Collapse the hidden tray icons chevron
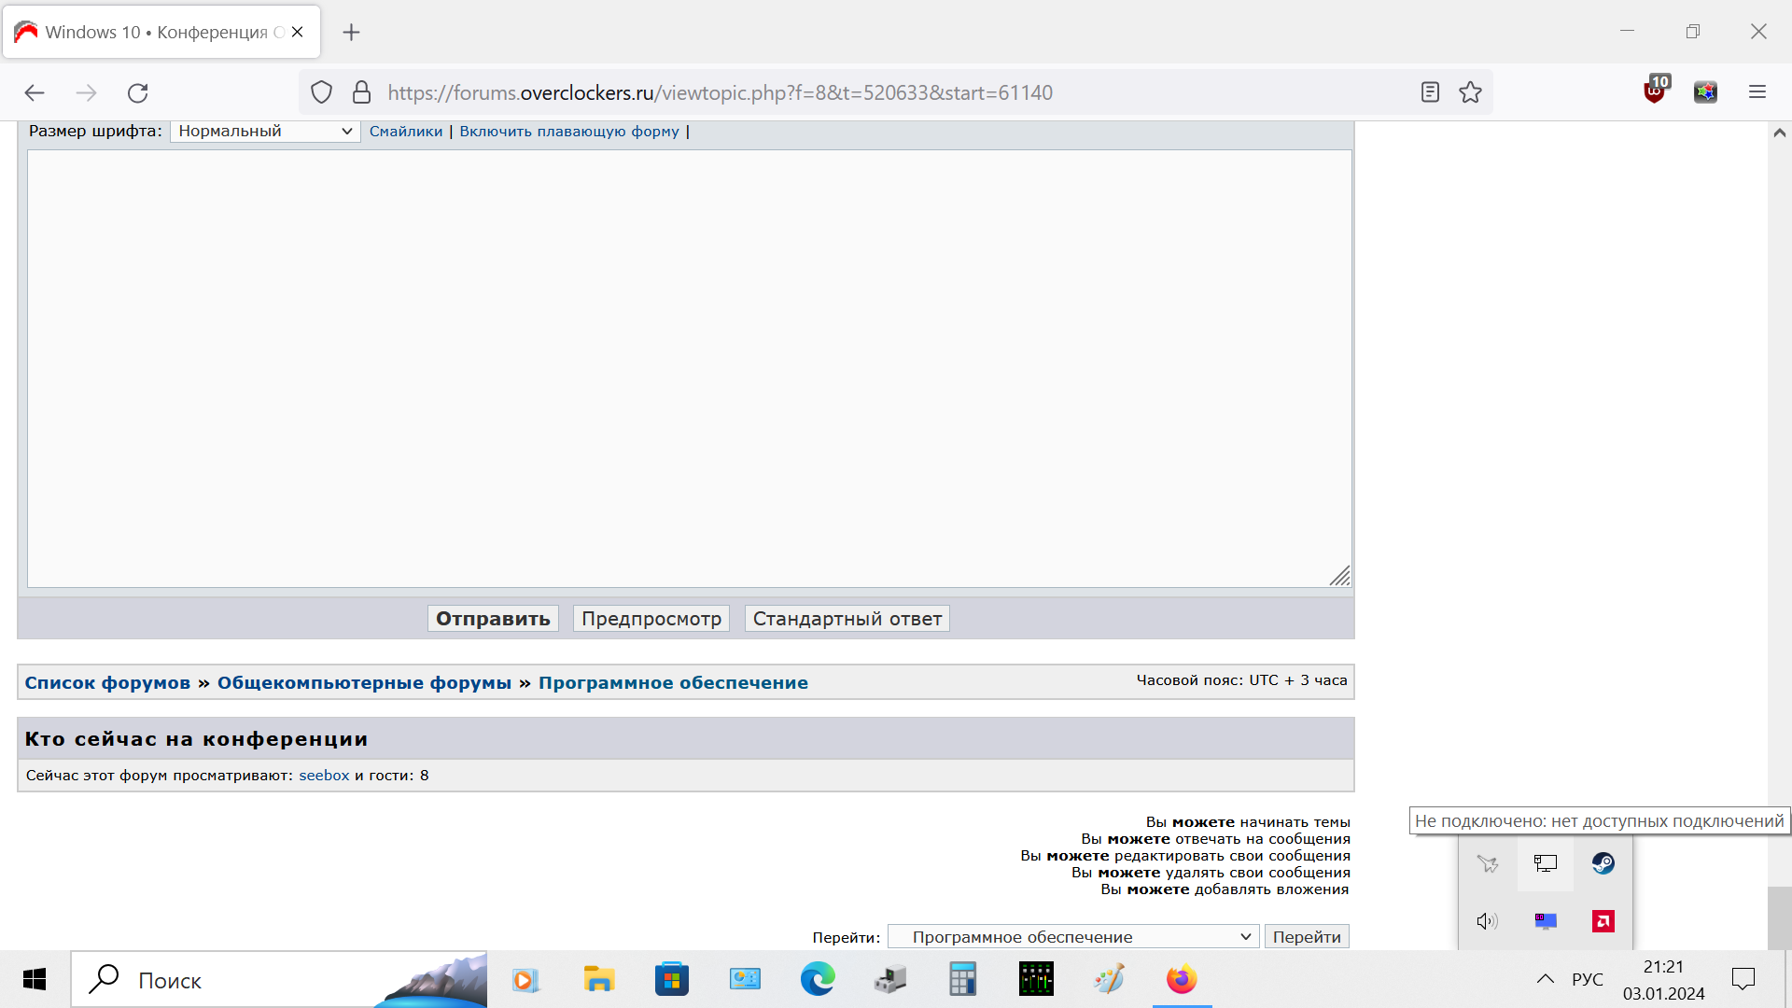Viewport: 1792px width, 1008px height. pos(1546,979)
